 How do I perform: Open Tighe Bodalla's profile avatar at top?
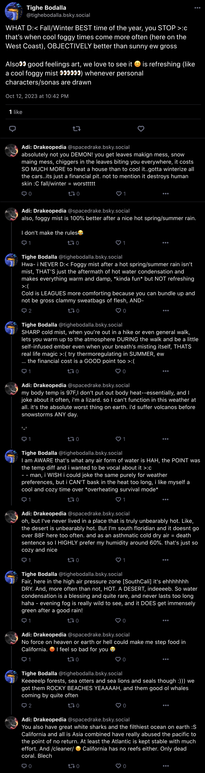(13, 11)
